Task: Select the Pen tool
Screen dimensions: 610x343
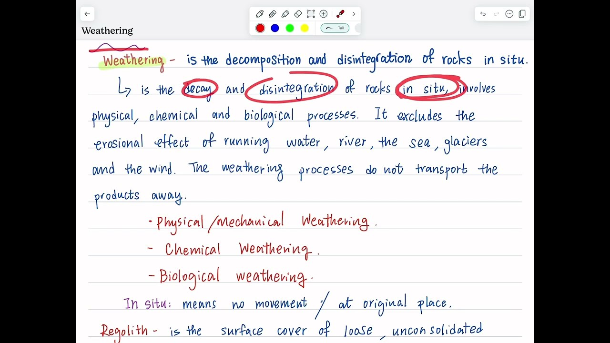Action: (260, 14)
